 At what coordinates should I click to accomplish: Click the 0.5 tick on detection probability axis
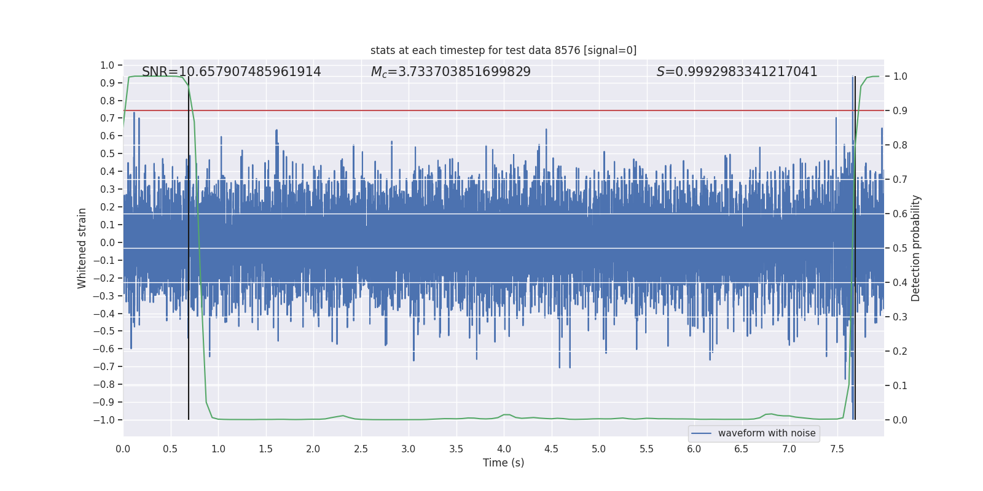[x=900, y=249]
